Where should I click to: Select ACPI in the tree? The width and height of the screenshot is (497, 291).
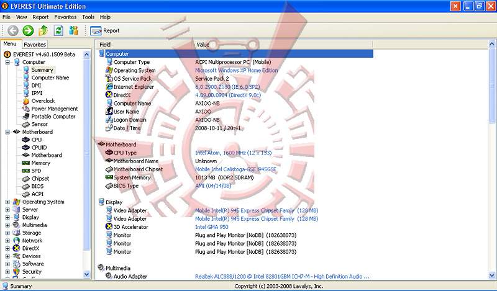(37, 194)
